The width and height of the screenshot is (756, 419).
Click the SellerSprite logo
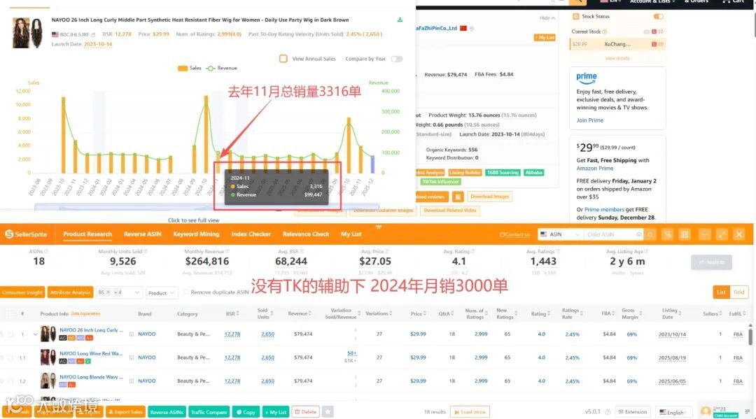pos(26,234)
